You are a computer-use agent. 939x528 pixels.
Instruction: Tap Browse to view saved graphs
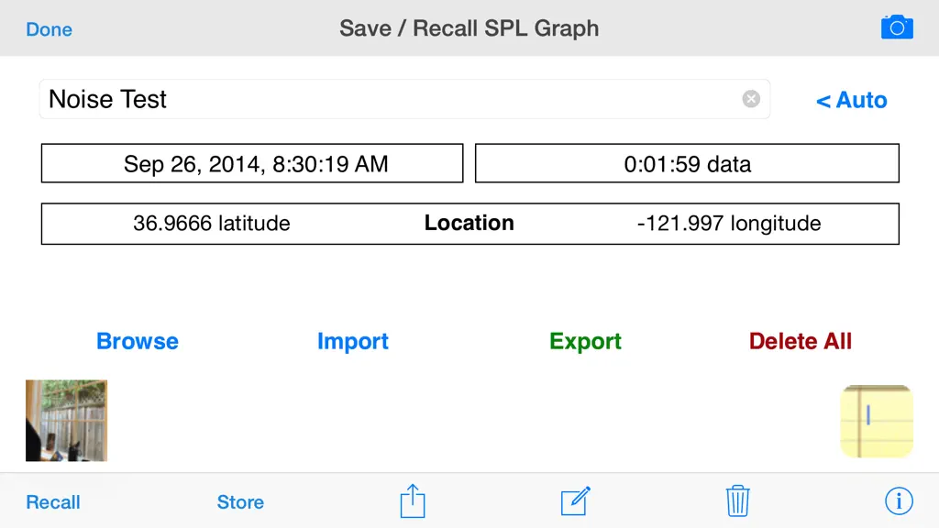(138, 341)
